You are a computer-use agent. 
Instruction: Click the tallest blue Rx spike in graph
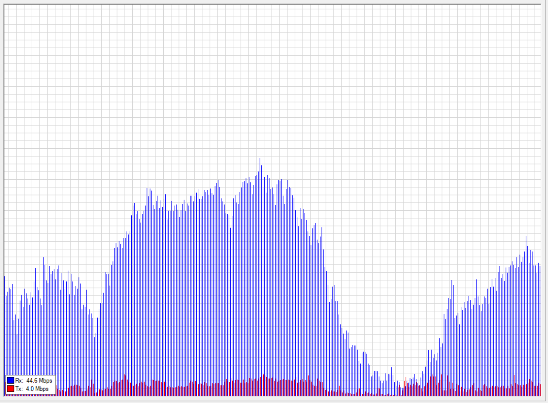pyautogui.click(x=260, y=159)
